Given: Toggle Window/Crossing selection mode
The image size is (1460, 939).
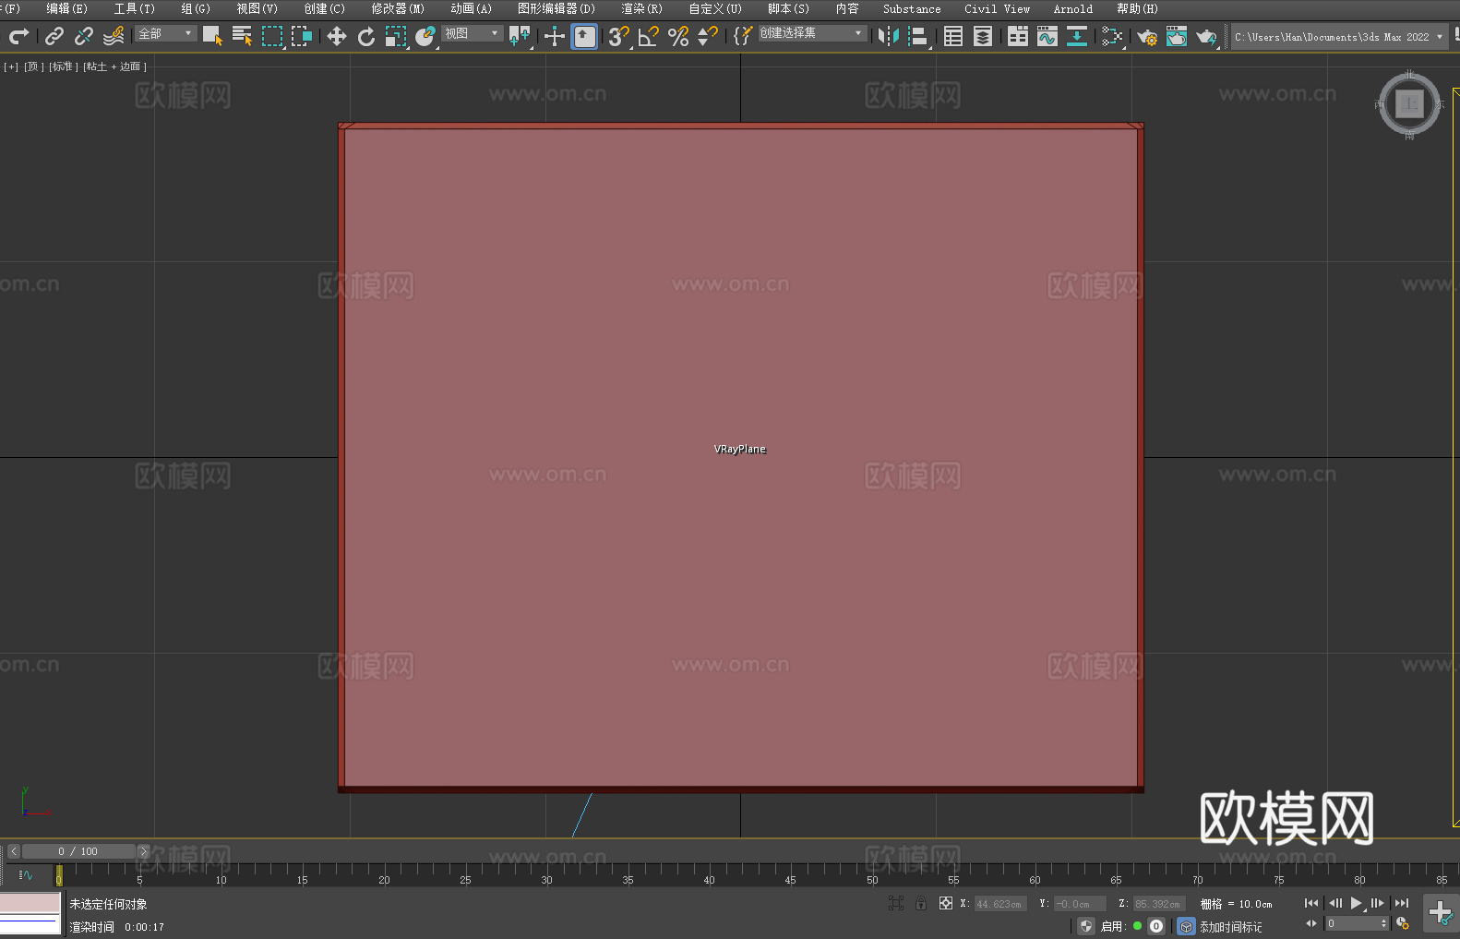Looking at the screenshot, I should (302, 36).
